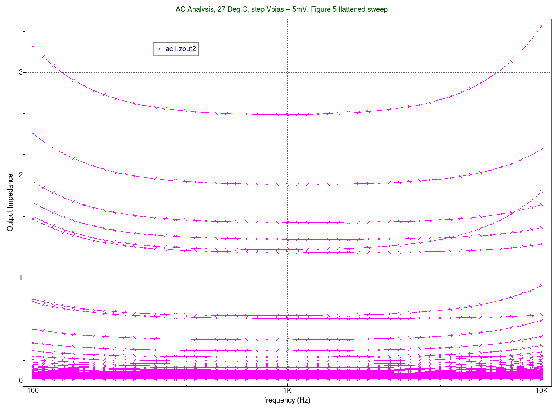Click the y-axis tick label 1

click(x=21, y=278)
